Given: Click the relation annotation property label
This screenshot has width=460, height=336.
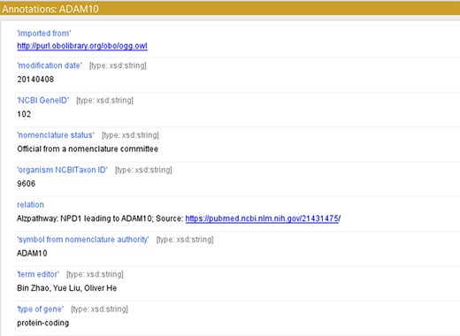Looking at the screenshot, I should click(30, 204).
